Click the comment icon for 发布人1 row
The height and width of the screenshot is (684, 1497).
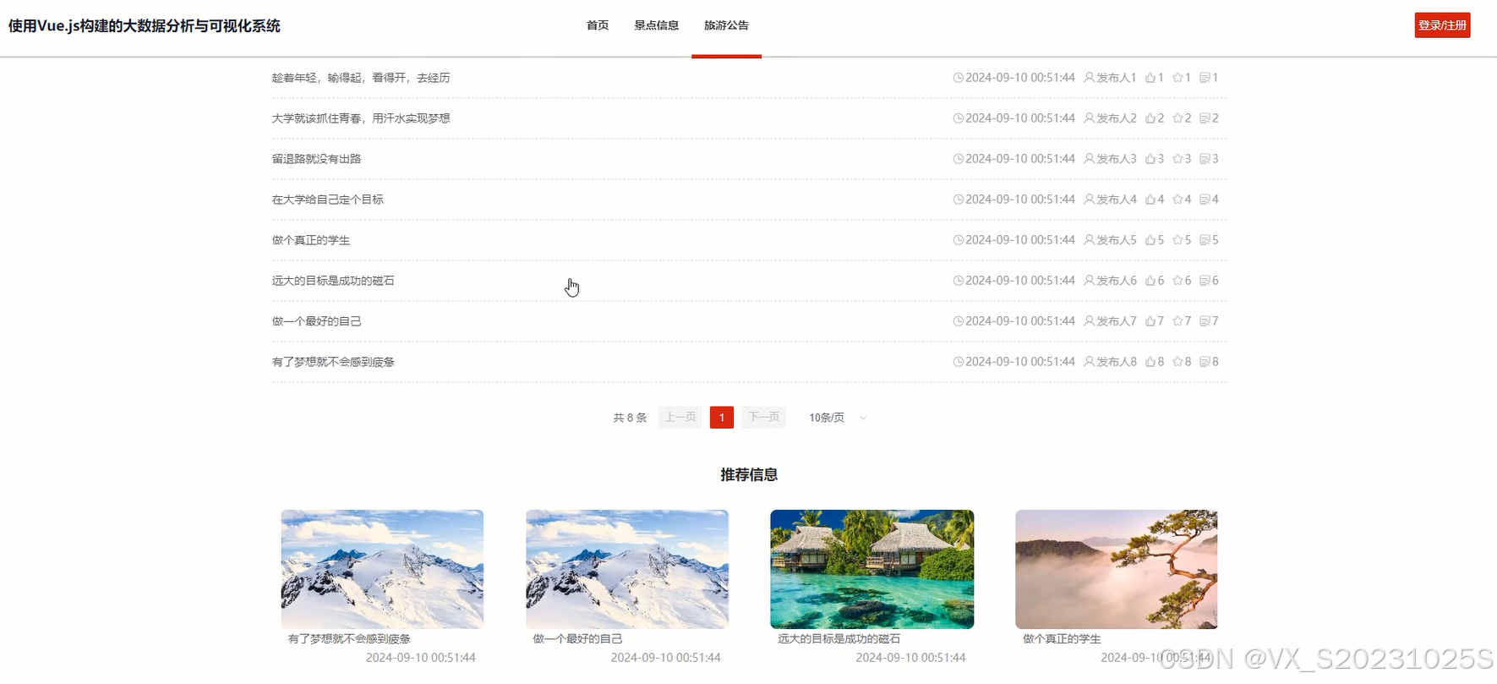tap(1205, 78)
